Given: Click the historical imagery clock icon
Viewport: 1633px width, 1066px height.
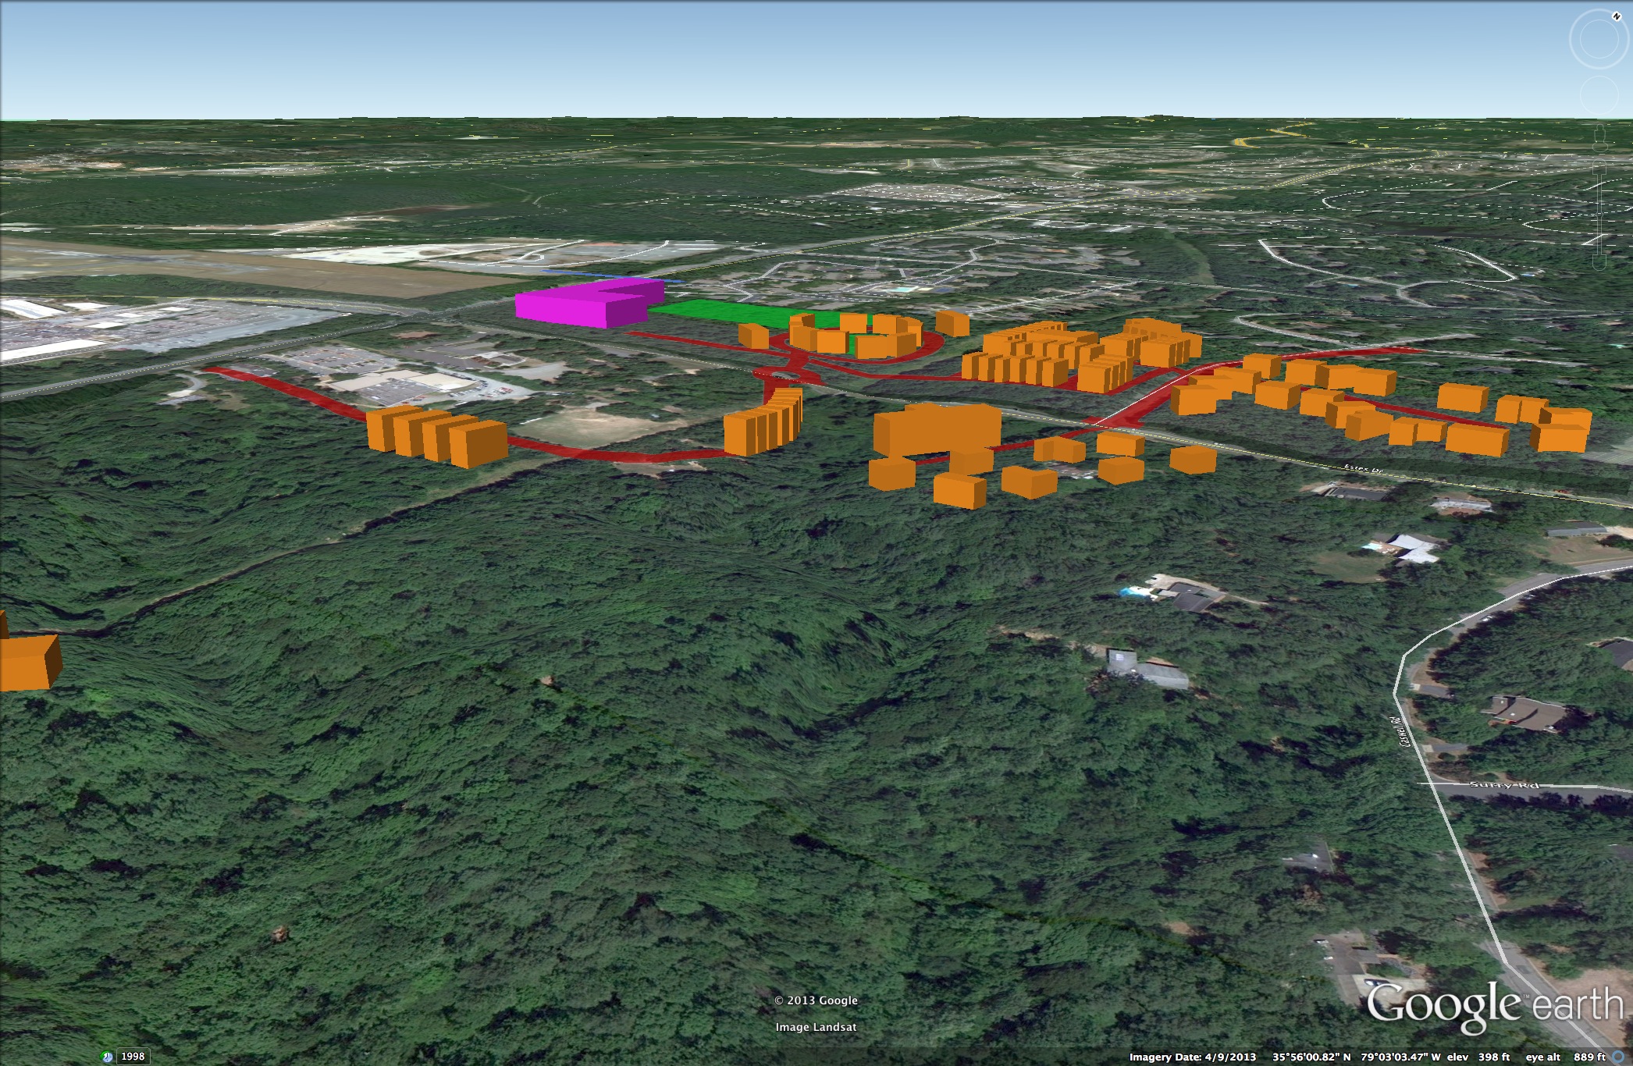Looking at the screenshot, I should pyautogui.click(x=109, y=1057).
